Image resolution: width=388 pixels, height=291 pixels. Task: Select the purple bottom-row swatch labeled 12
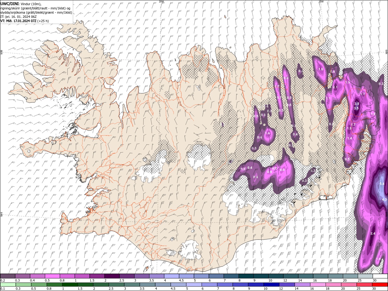286,285
